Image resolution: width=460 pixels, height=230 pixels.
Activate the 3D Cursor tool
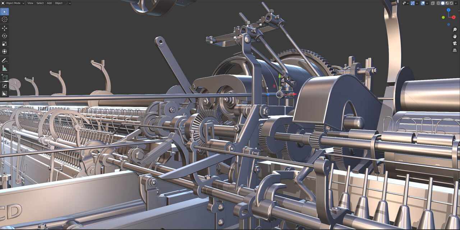click(x=4, y=19)
